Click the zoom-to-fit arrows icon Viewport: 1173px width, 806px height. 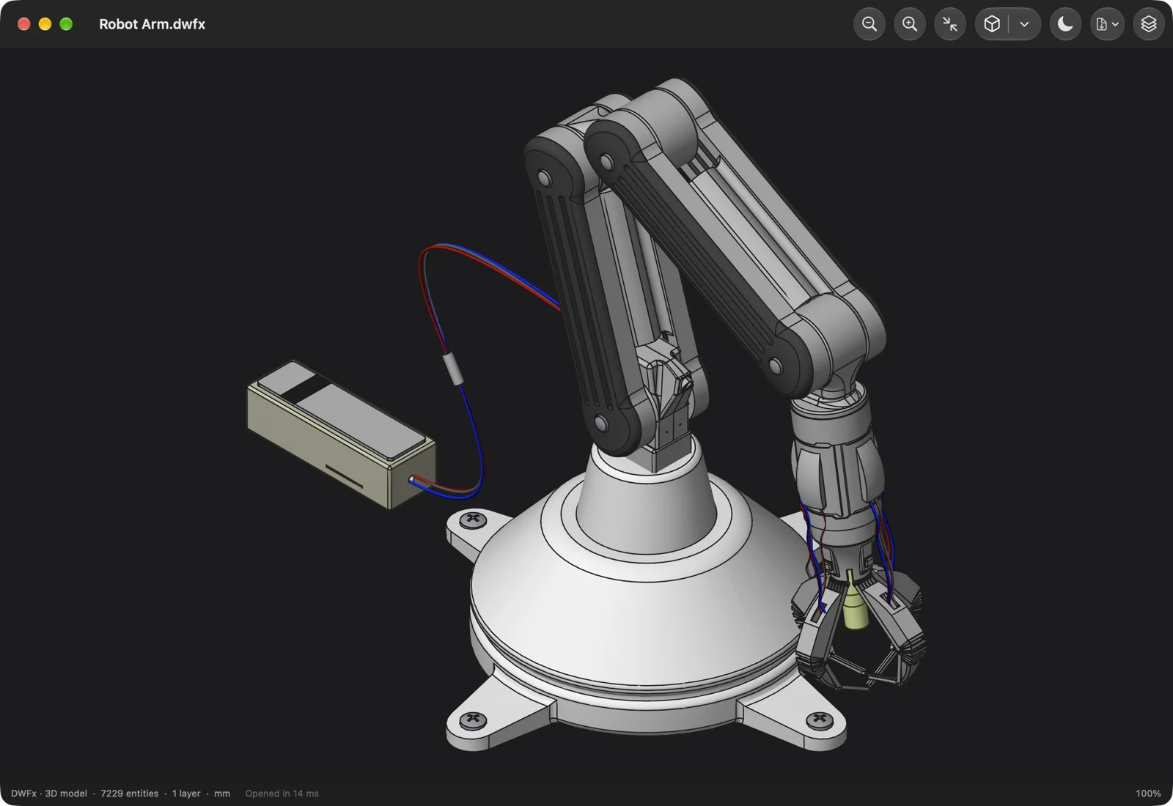click(x=950, y=24)
